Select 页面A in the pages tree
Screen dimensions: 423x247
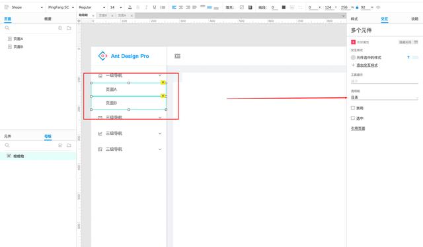(x=19, y=39)
